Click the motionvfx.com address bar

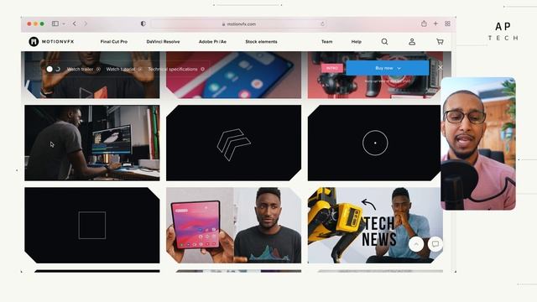point(238,24)
